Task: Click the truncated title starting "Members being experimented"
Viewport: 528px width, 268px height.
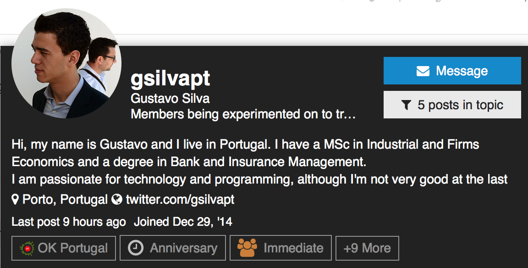Action: tap(243, 114)
